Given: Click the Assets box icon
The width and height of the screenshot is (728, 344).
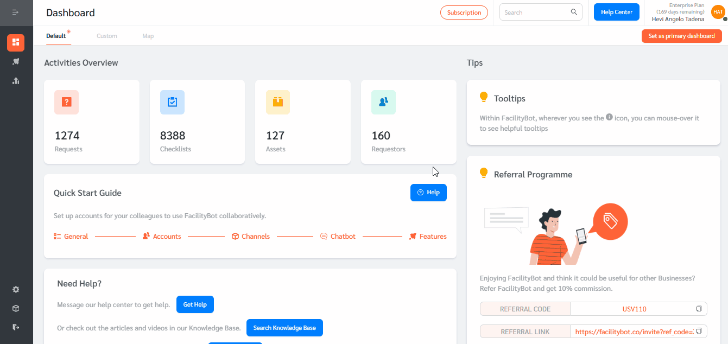Looking at the screenshot, I should tap(278, 102).
